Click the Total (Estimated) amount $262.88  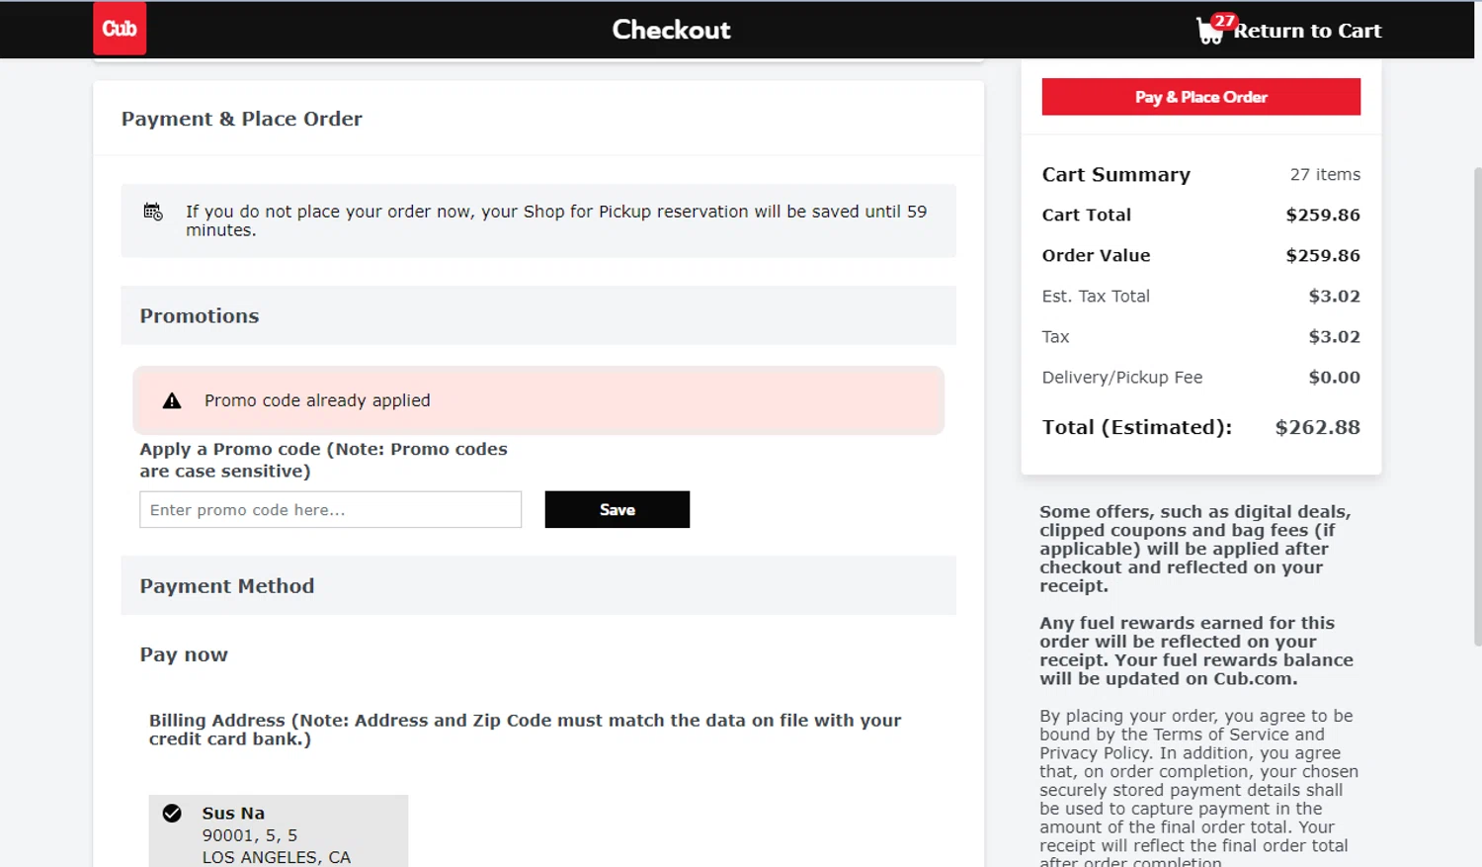[1317, 427]
